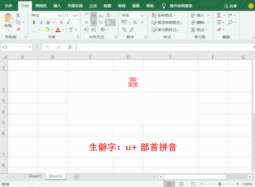The image size is (255, 187).
Task: Click the Fill down arrow icon
Action: (219, 23)
